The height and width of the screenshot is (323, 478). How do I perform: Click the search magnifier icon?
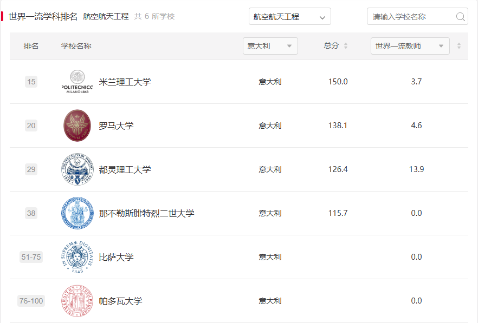pyautogui.click(x=461, y=17)
